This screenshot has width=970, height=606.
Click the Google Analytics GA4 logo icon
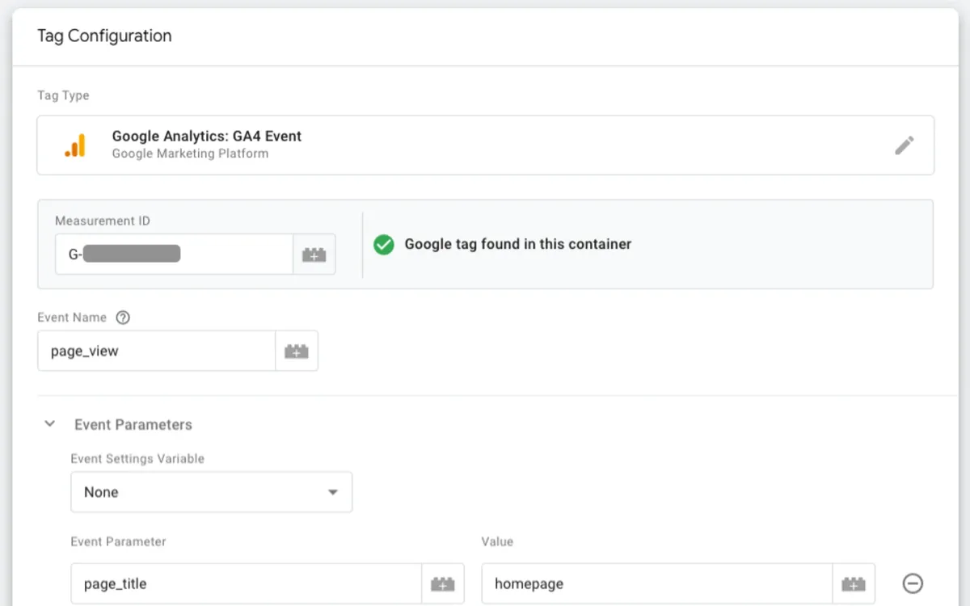point(76,145)
